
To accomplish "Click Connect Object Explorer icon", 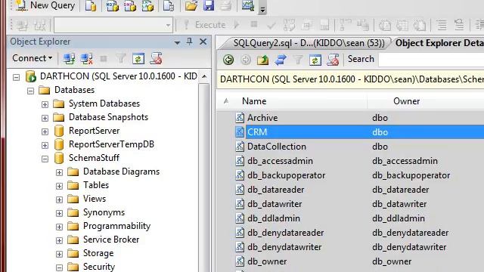I will [x=69, y=58].
